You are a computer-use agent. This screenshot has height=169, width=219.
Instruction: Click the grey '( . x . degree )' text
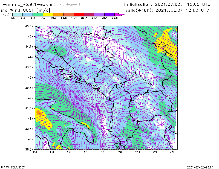click(x=67, y=4)
